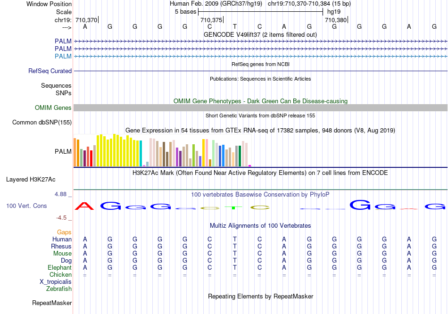Click the Zebrafish species label
The width and height of the screenshot is (448, 314).
pyautogui.click(x=59, y=289)
